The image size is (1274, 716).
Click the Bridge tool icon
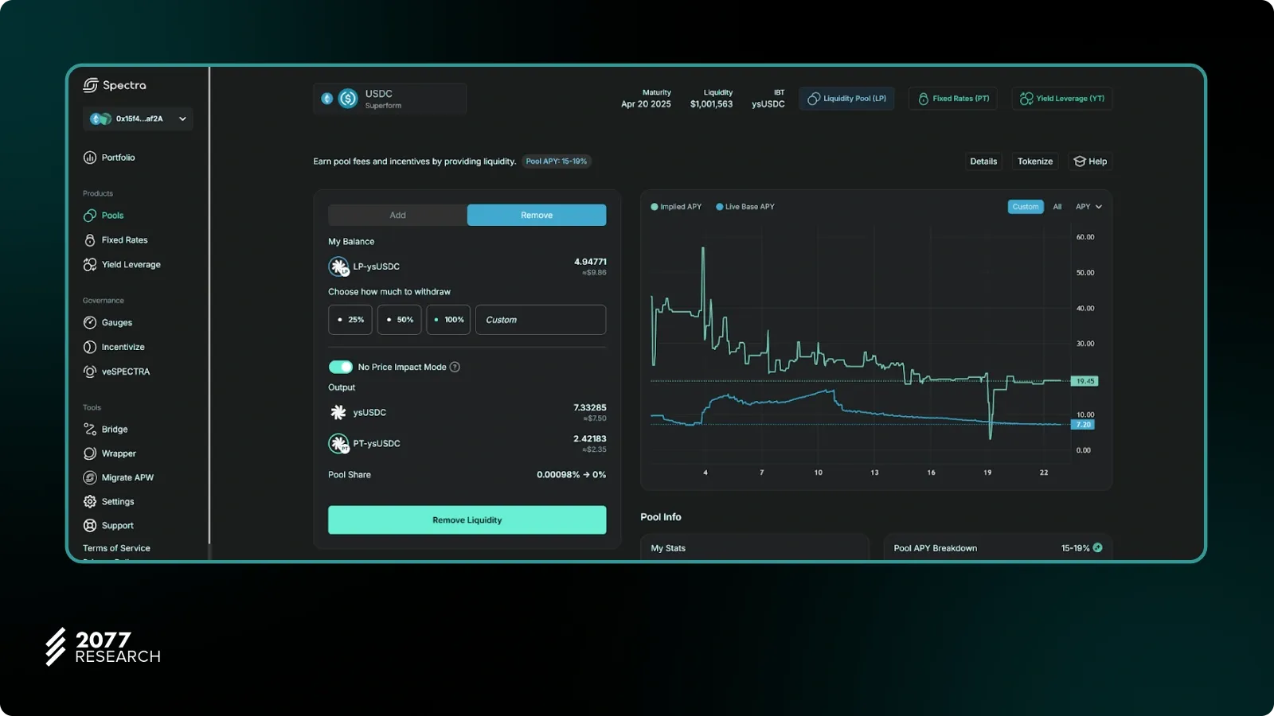[90, 430]
